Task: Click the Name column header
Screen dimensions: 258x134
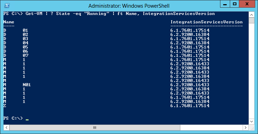Action: coord(9,22)
